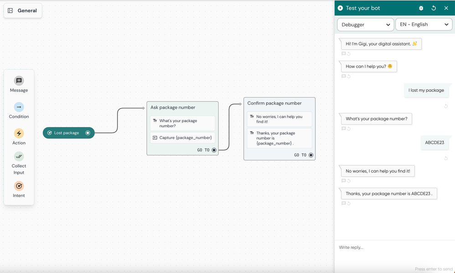Select the Action lightning icon
The width and height of the screenshot is (455, 273).
[19, 134]
